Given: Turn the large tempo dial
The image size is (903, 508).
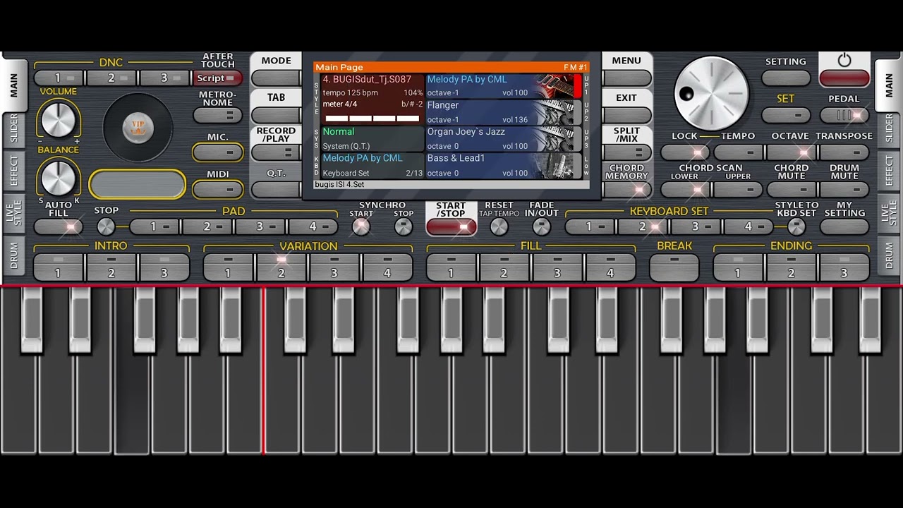Looking at the screenshot, I should (711, 93).
